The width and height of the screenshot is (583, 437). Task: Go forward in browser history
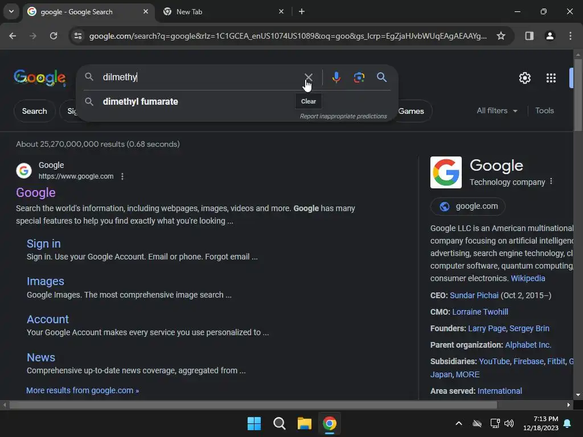tap(33, 36)
